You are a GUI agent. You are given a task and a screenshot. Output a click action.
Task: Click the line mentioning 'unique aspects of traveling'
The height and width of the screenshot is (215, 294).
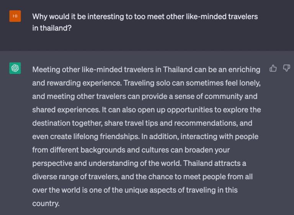(135, 190)
